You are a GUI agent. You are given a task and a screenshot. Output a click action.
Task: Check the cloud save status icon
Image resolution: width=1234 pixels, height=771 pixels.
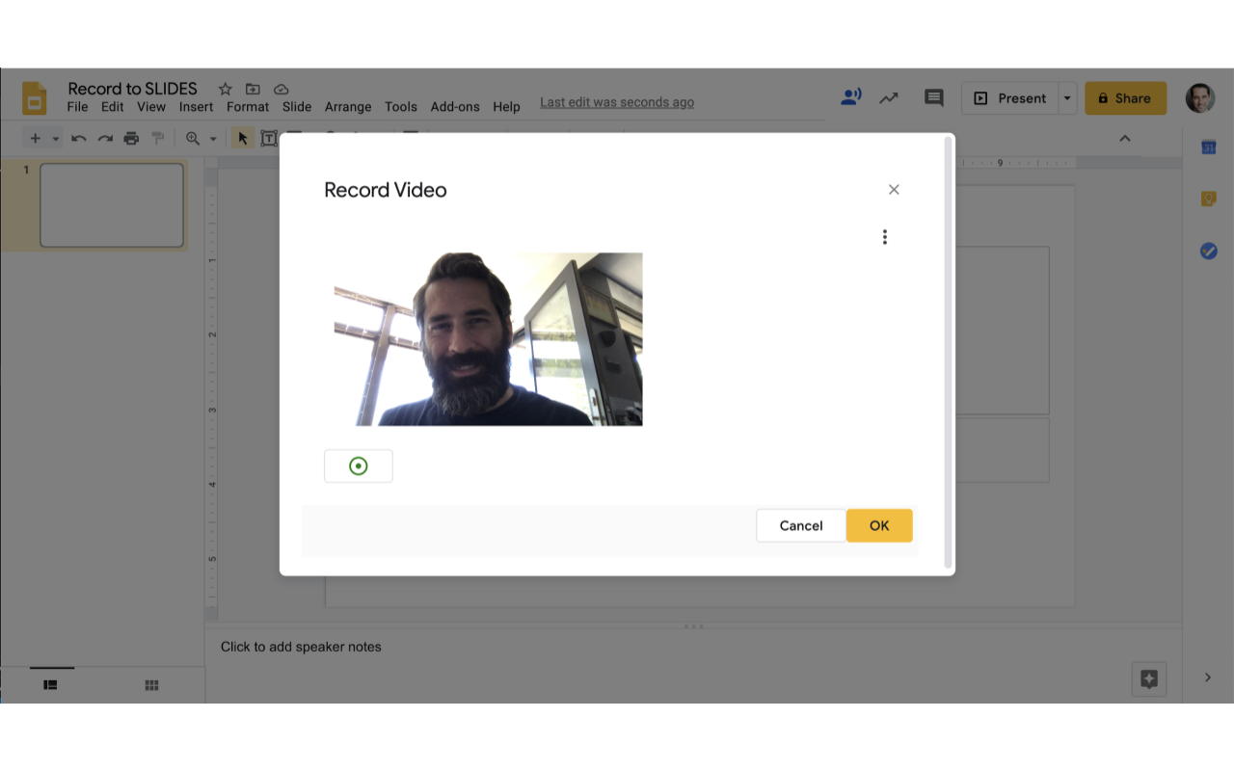281,89
